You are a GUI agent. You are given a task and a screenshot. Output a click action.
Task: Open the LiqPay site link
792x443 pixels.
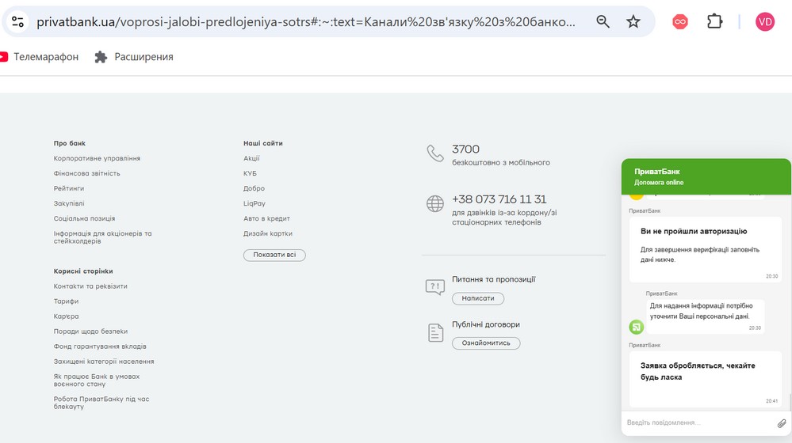click(254, 203)
